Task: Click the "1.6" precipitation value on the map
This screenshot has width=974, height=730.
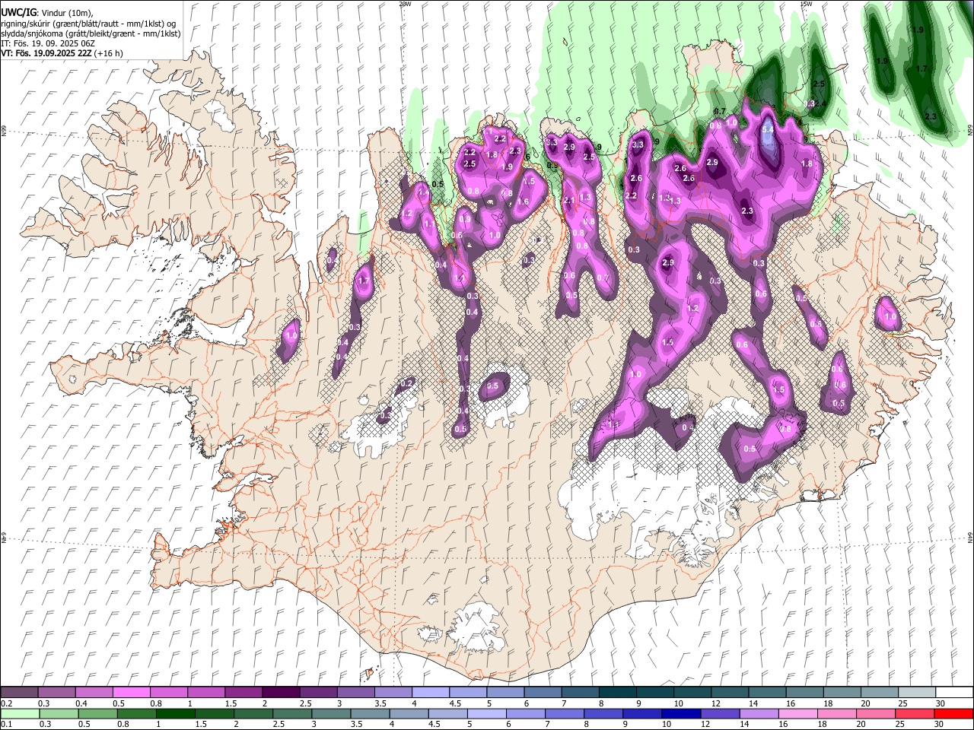Action: tap(523, 202)
